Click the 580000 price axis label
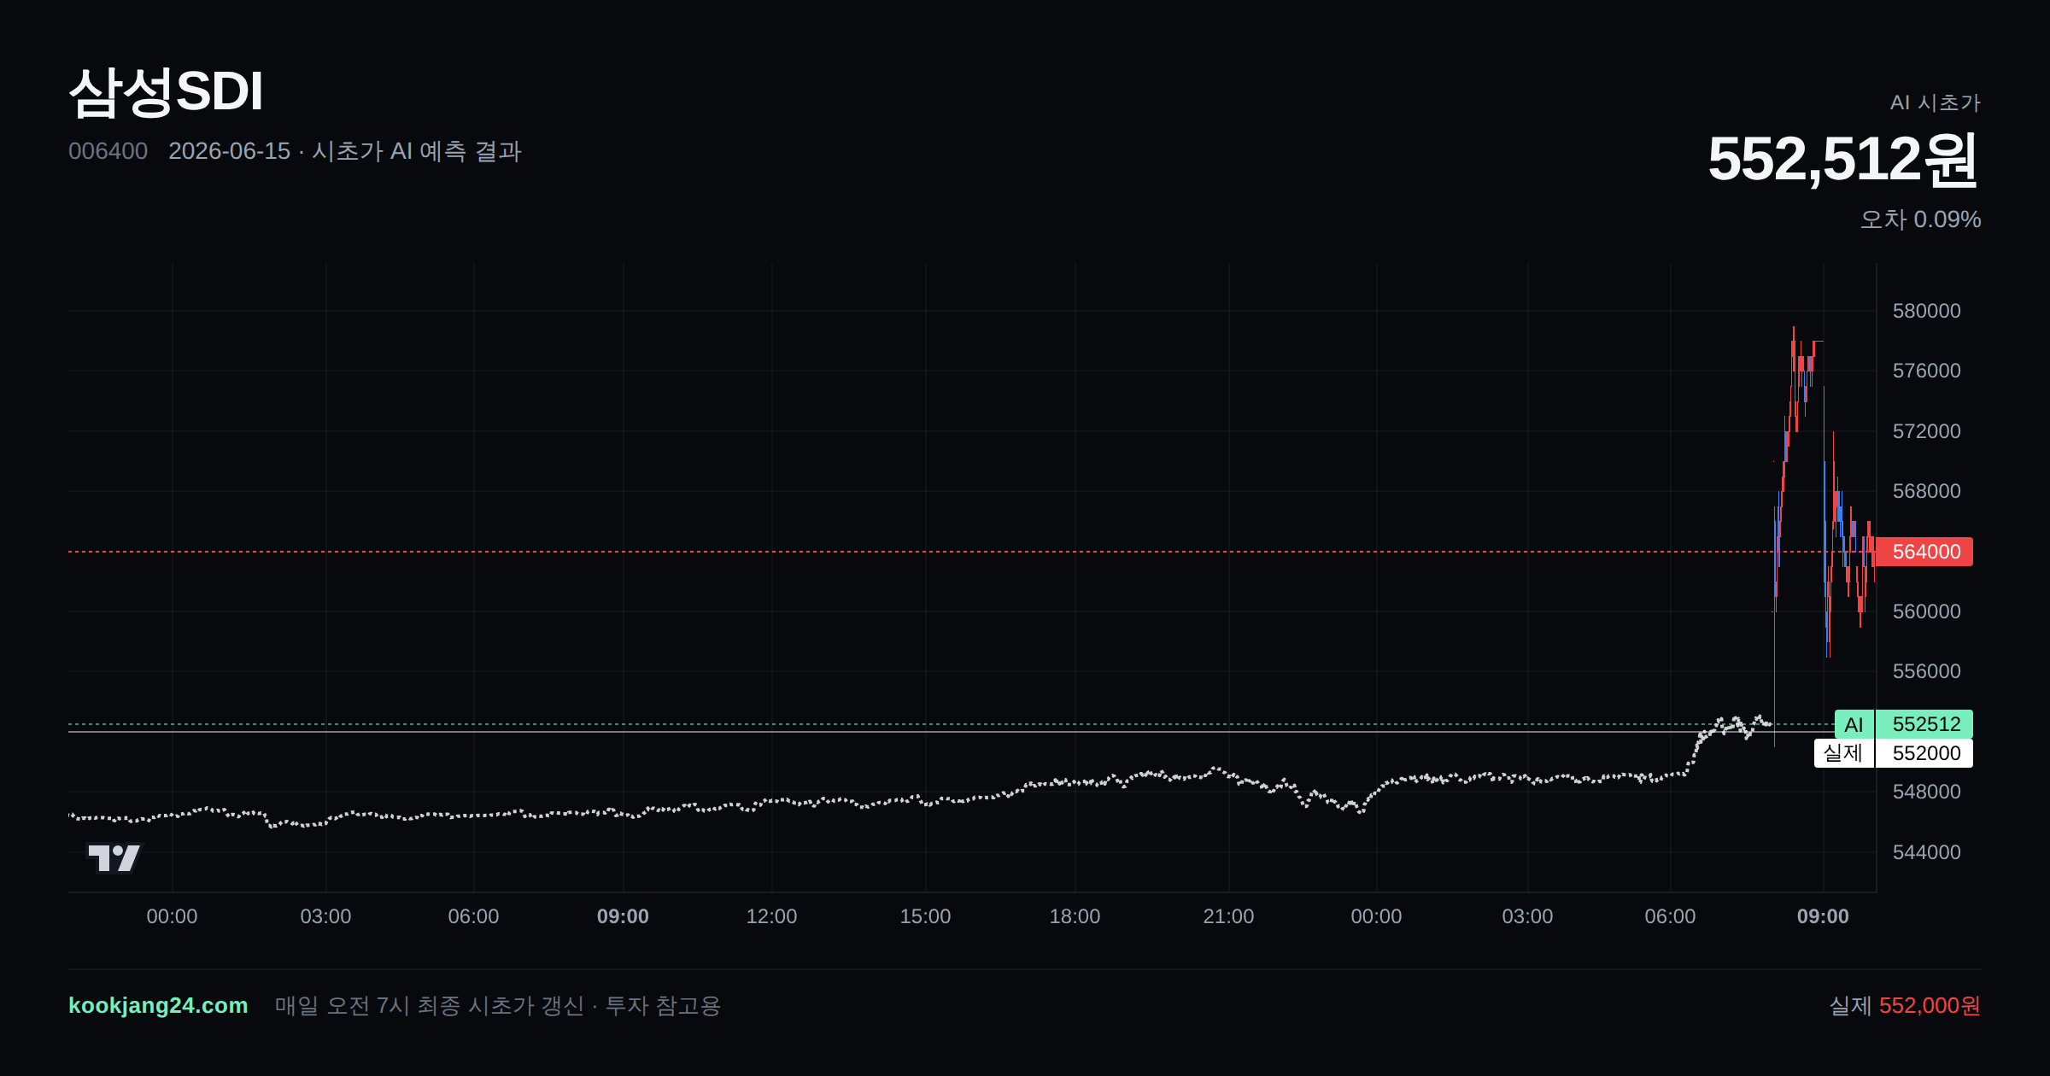Viewport: 2050px width, 1076px height. (x=1926, y=311)
